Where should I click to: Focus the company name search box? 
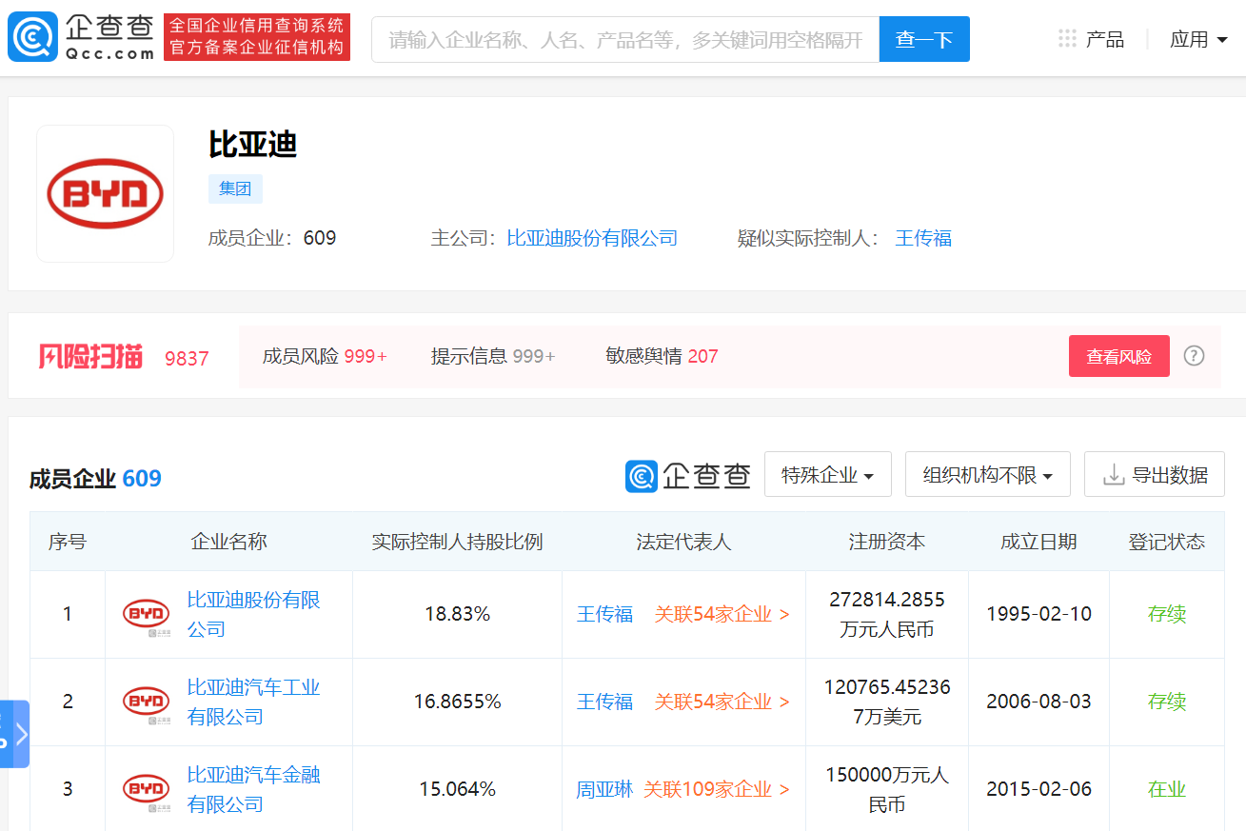[625, 39]
